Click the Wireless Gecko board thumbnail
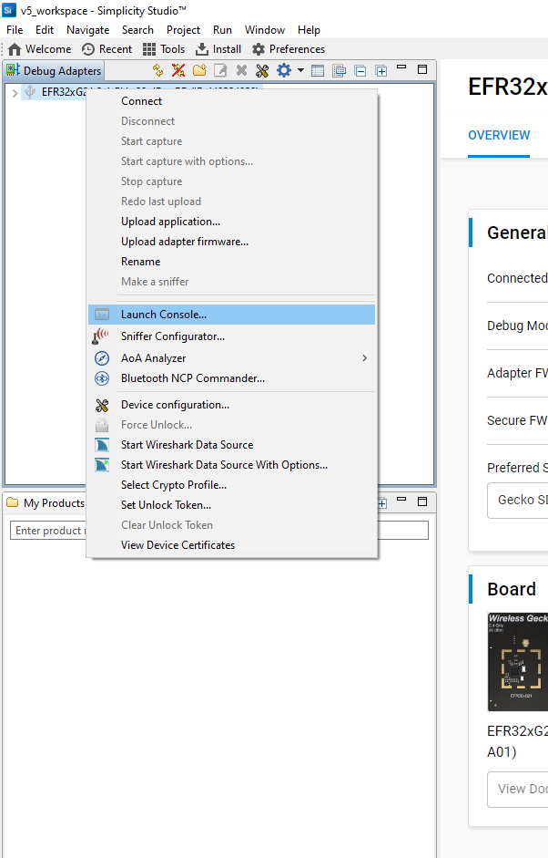 coord(518,661)
